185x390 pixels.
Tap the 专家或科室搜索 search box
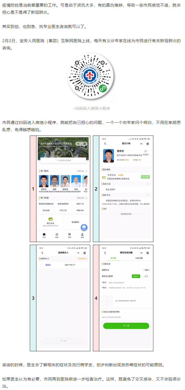[63, 160]
